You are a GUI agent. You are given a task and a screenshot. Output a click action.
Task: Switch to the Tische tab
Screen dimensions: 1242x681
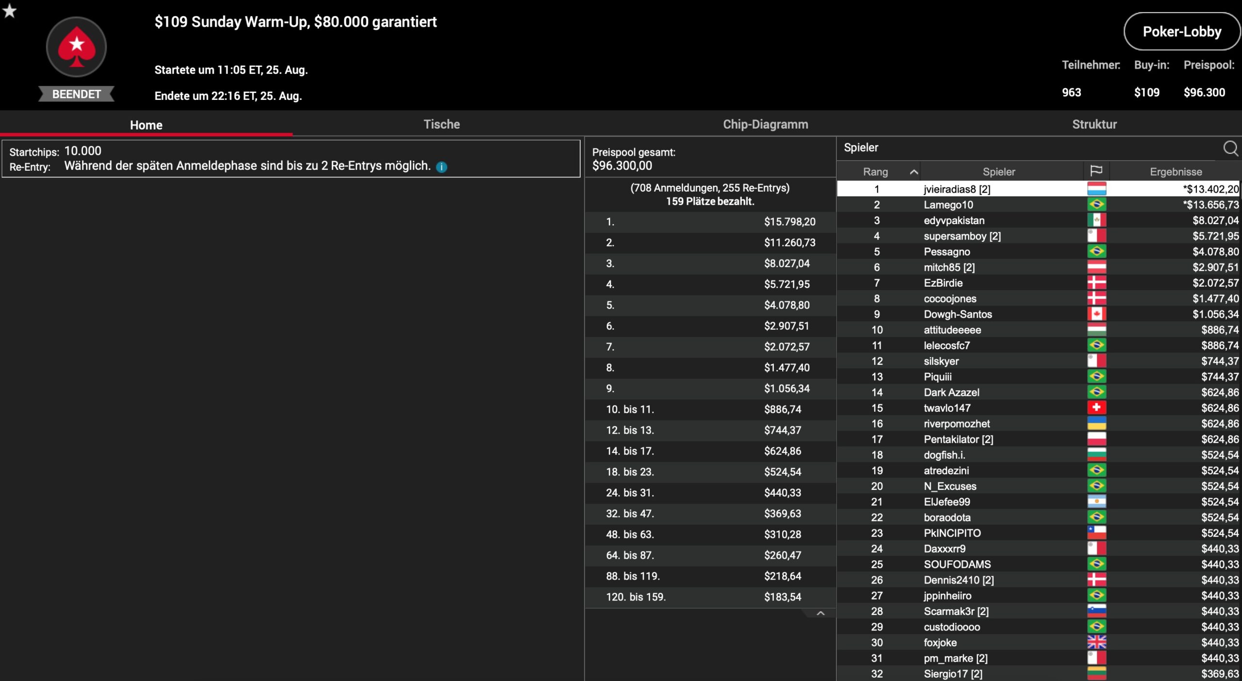pyautogui.click(x=441, y=124)
